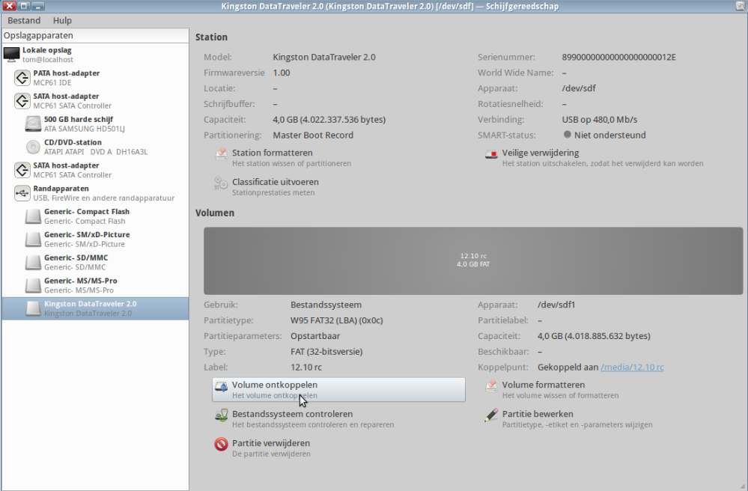Image resolution: width=748 pixels, height=491 pixels.
Task: Click the Model value Kingston DataTraveler 2.0
Action: coord(324,57)
